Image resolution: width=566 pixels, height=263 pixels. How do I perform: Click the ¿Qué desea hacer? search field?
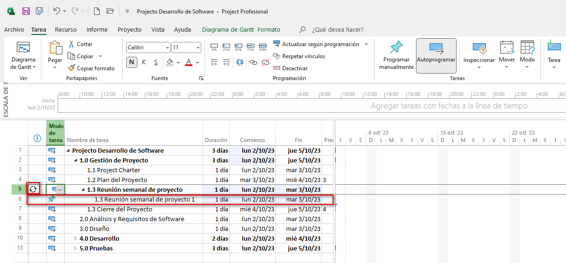(x=338, y=29)
